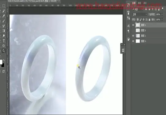
Task: Filter layers by shape layers
Action: [156, 9]
